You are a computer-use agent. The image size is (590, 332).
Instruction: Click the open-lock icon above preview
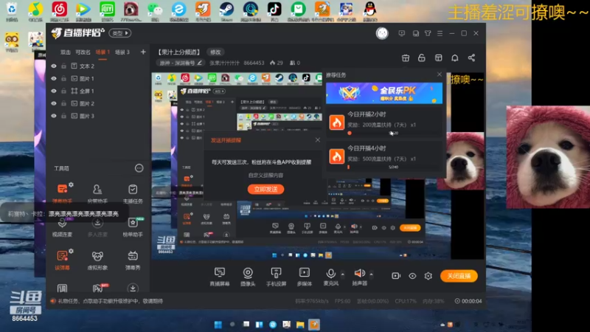(x=421, y=58)
